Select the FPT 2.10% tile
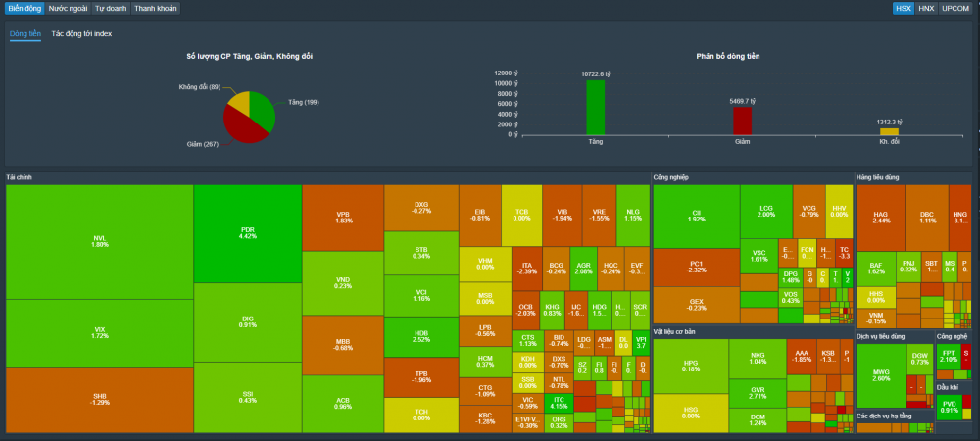 948,356
